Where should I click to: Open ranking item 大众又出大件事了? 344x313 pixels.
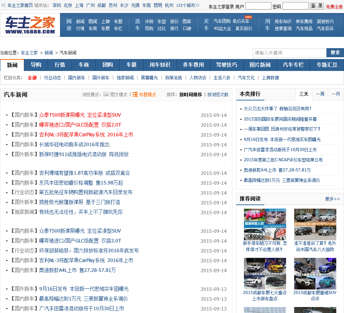coord(277,109)
